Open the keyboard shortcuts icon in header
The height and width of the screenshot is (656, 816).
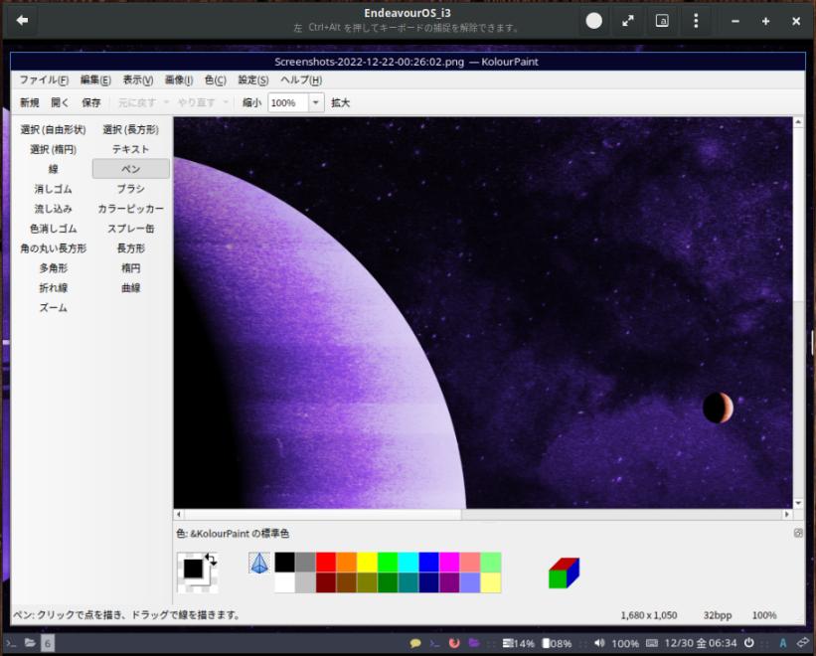(x=662, y=21)
